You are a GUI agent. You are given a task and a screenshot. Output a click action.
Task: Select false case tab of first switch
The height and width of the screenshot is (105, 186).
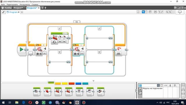pos(60,52)
